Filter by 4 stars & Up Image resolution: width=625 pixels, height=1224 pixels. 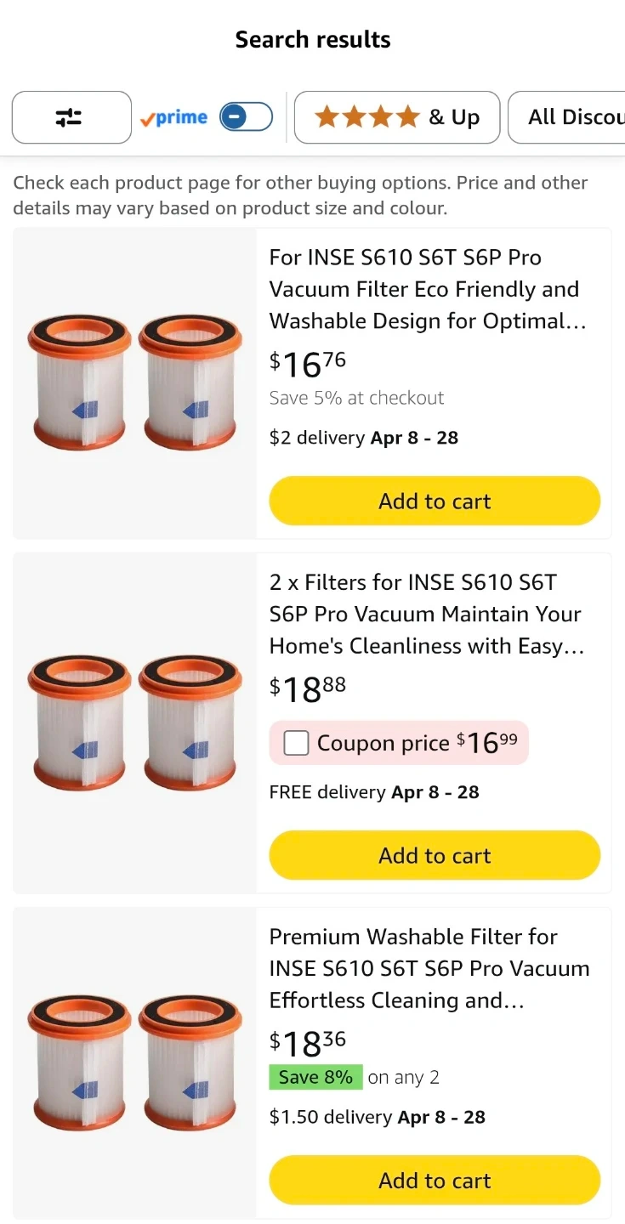[396, 117]
